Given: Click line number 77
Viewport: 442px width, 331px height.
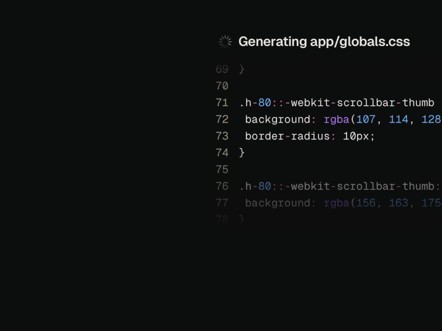Looking at the screenshot, I should click(222, 203).
